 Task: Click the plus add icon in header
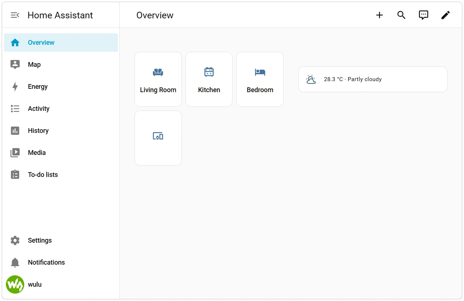click(380, 15)
